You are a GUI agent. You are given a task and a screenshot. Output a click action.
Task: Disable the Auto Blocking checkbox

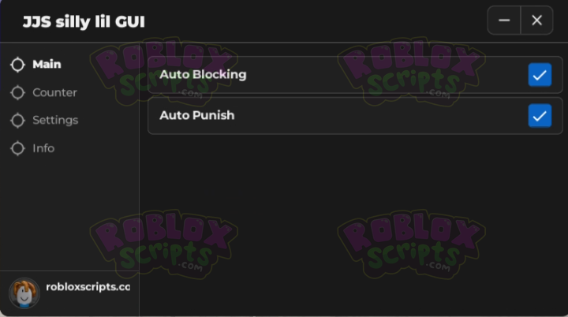[540, 75]
